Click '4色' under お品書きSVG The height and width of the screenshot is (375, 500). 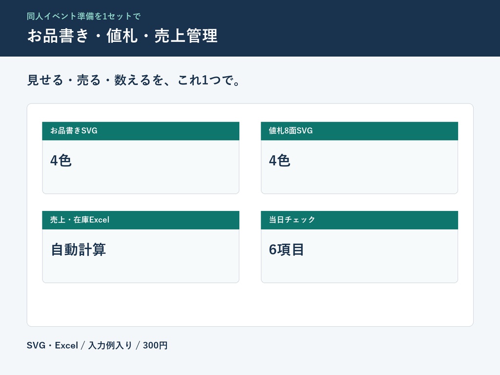point(61,160)
